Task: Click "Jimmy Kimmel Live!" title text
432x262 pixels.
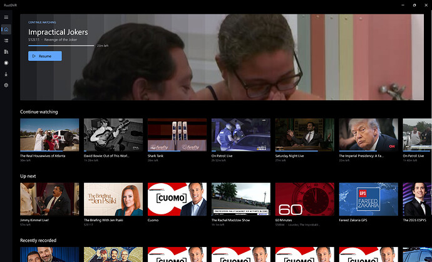Action: (x=34, y=220)
